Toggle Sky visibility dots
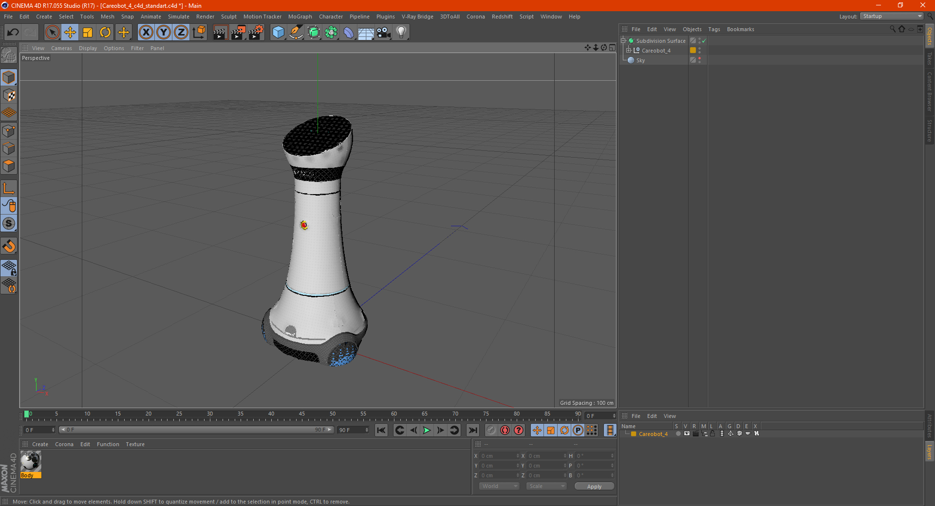 pyautogui.click(x=700, y=60)
